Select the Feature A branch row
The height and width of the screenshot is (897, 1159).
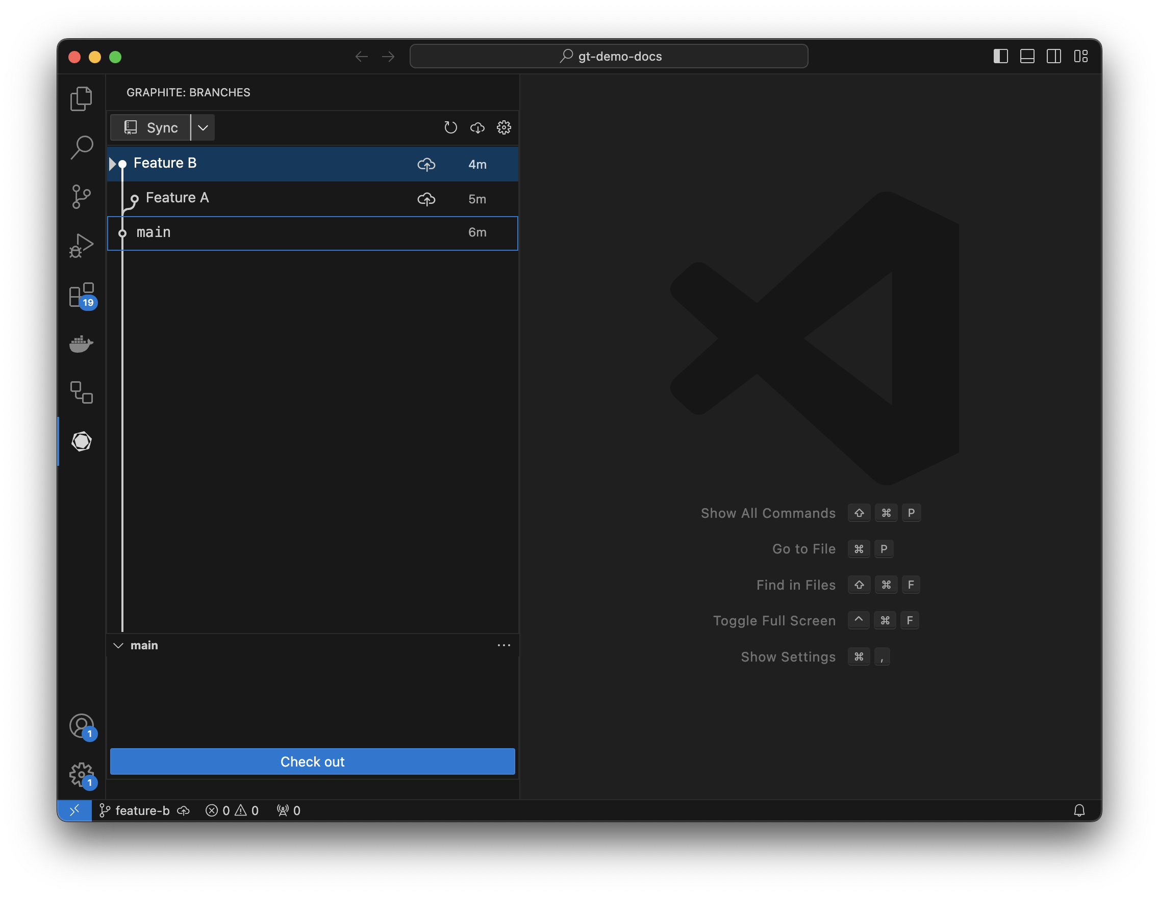[x=265, y=198]
